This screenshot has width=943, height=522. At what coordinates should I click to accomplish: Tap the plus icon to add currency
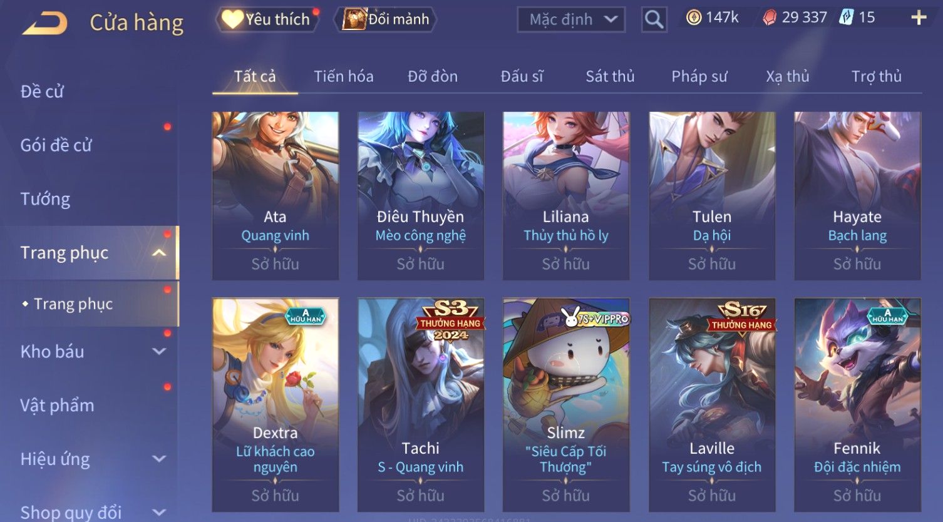tap(919, 18)
